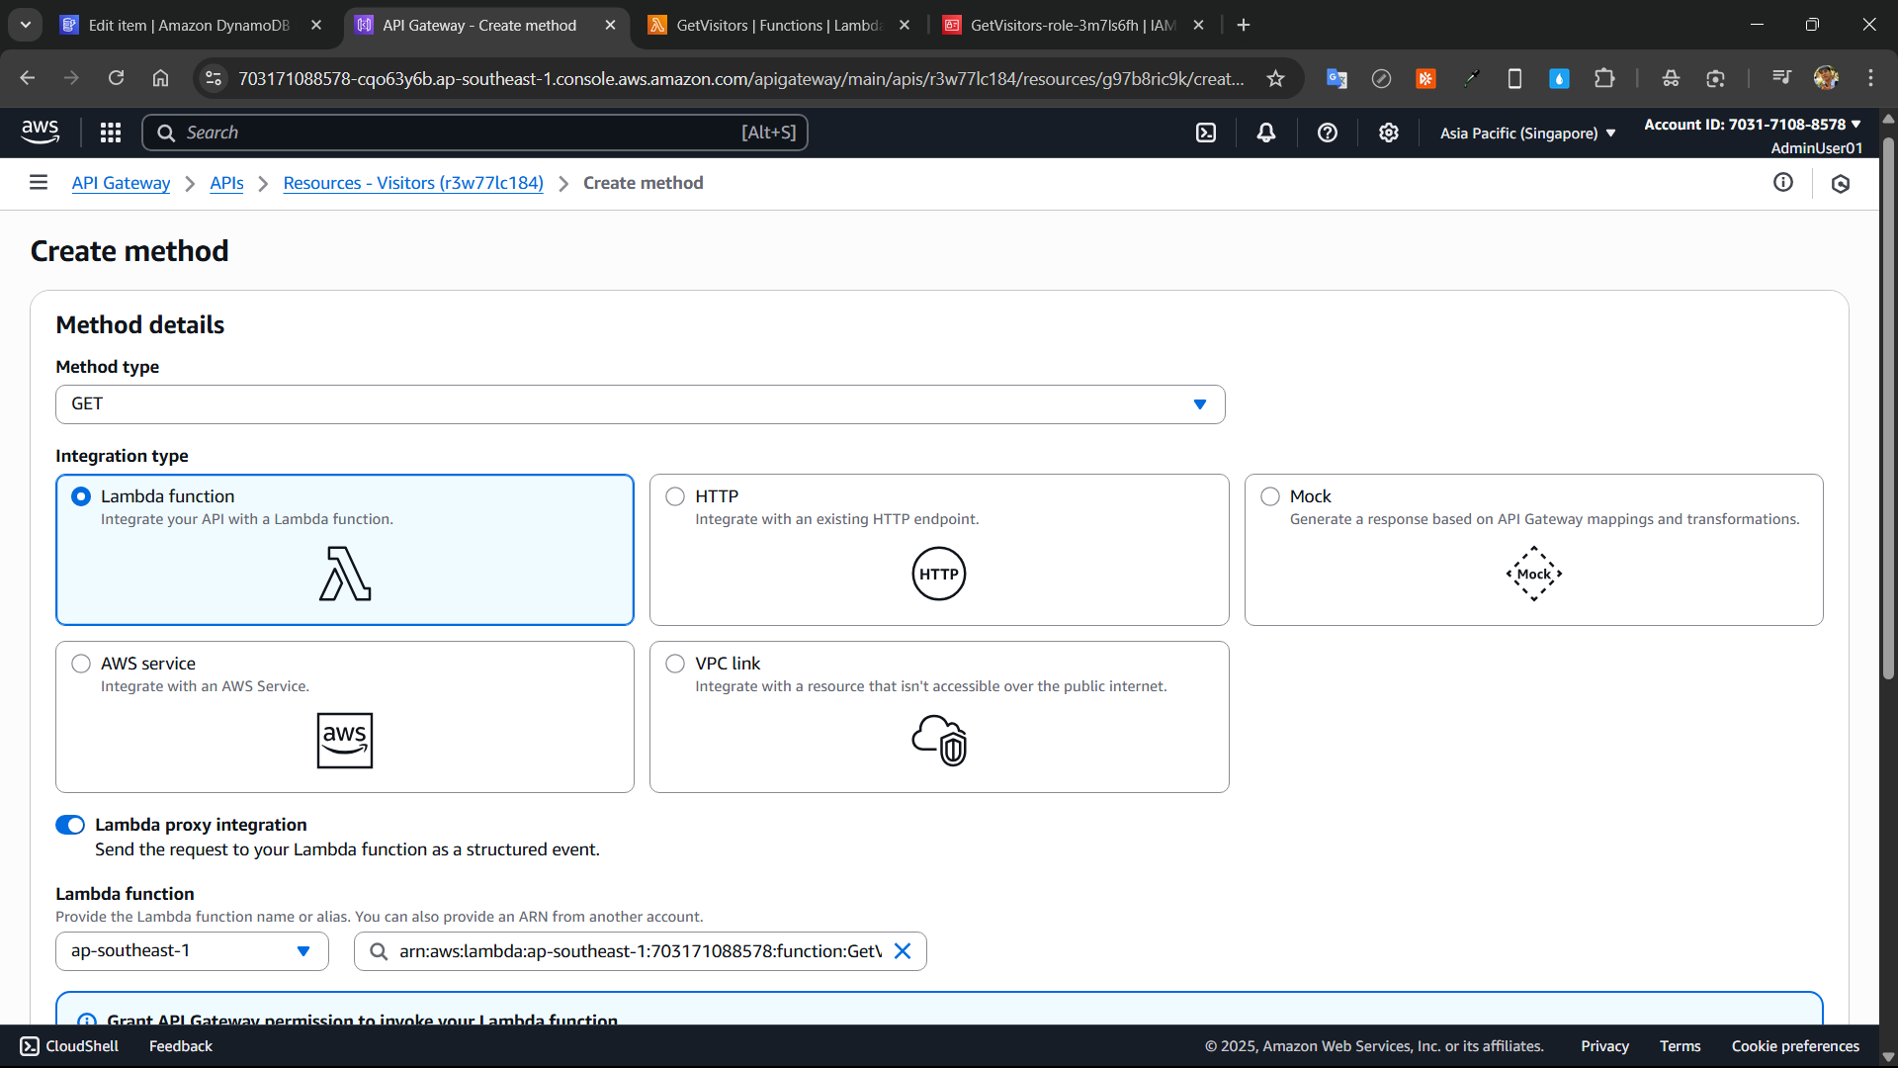Screen dimensions: 1898x1068
Task: View site information in address bar
Action: pos(213,78)
